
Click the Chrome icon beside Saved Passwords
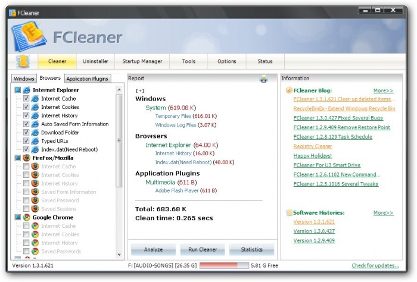(35, 251)
